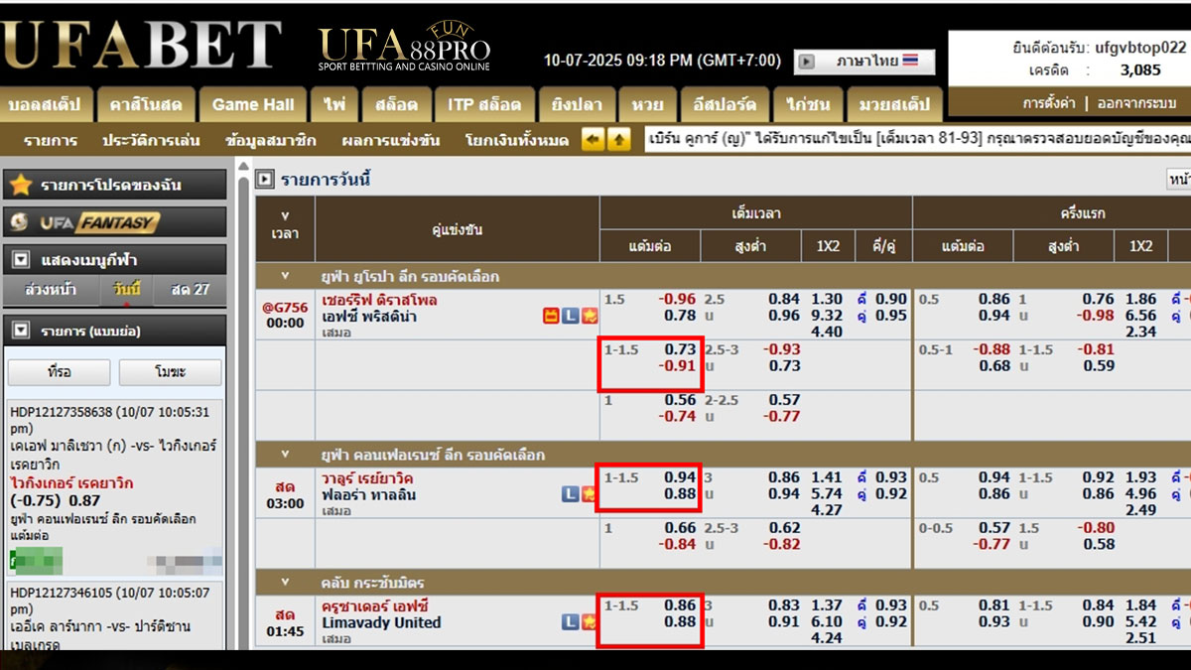This screenshot has width=1191, height=670.
Task: Open the มวยสเต็ป tab
Action: 894,104
